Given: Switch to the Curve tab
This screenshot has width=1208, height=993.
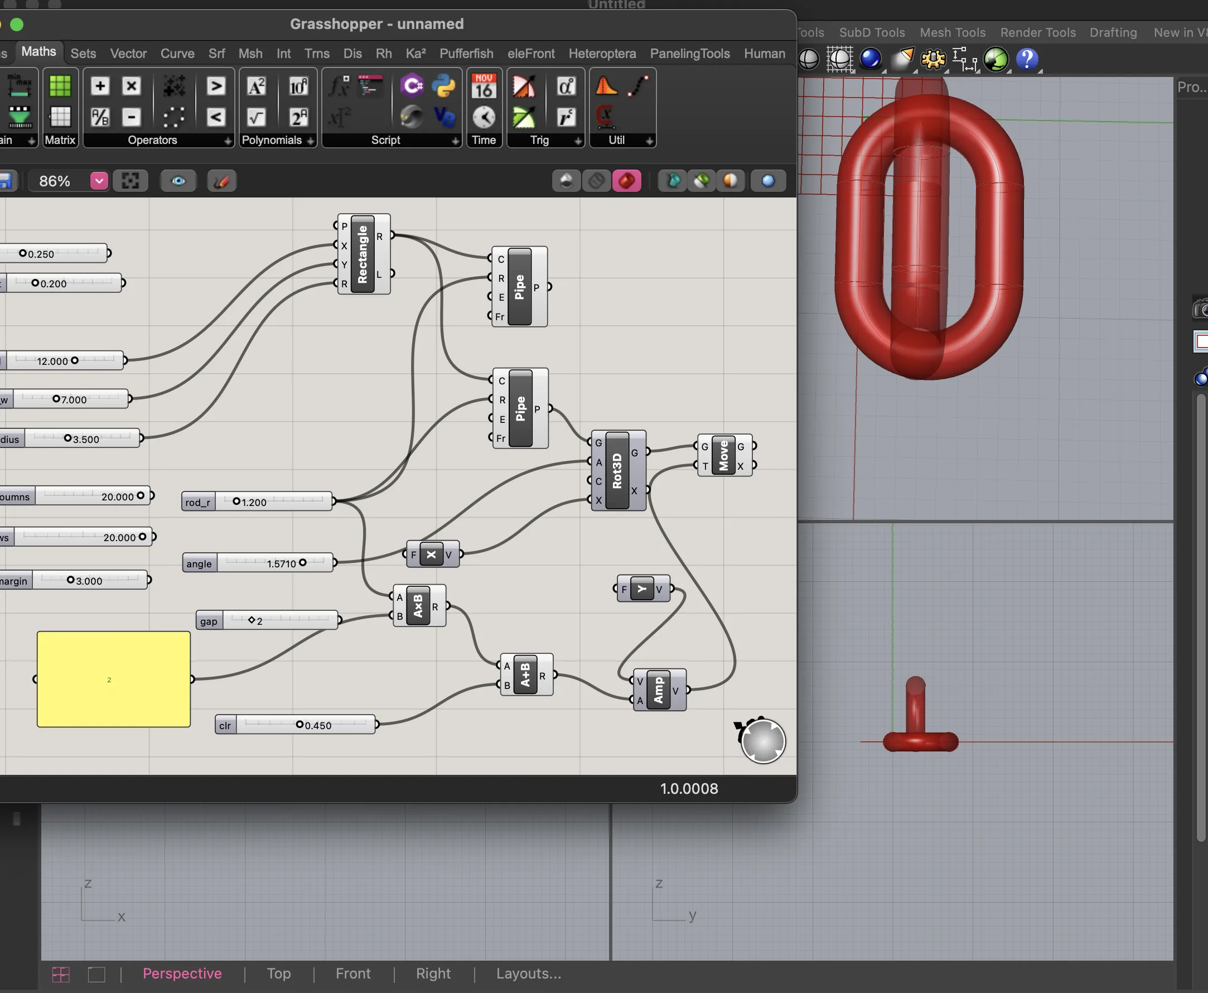Looking at the screenshot, I should [x=177, y=54].
